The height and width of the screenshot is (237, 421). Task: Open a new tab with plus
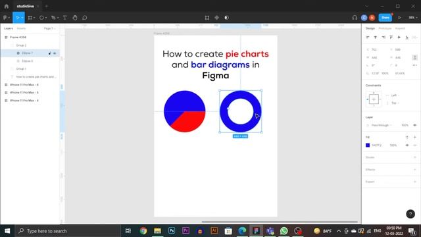click(46, 6)
